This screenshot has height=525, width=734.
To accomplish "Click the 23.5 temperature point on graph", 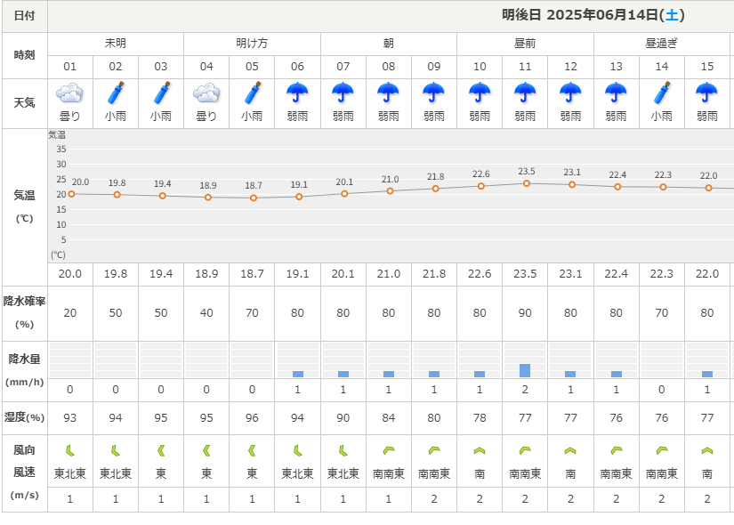I will pos(526,183).
